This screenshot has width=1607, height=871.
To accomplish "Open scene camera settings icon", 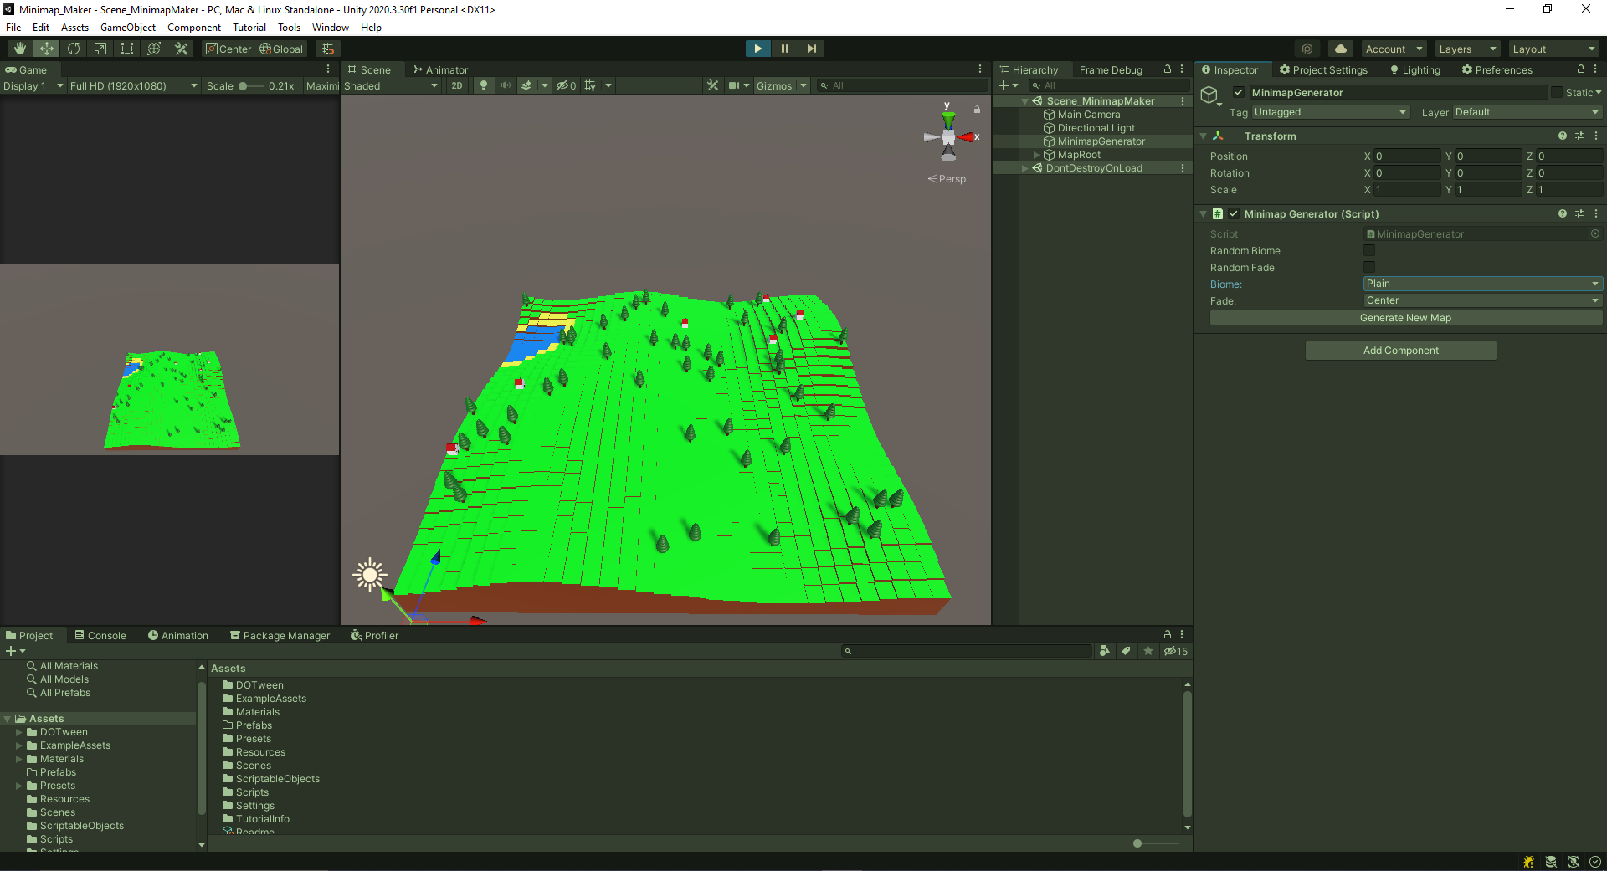I will (734, 85).
